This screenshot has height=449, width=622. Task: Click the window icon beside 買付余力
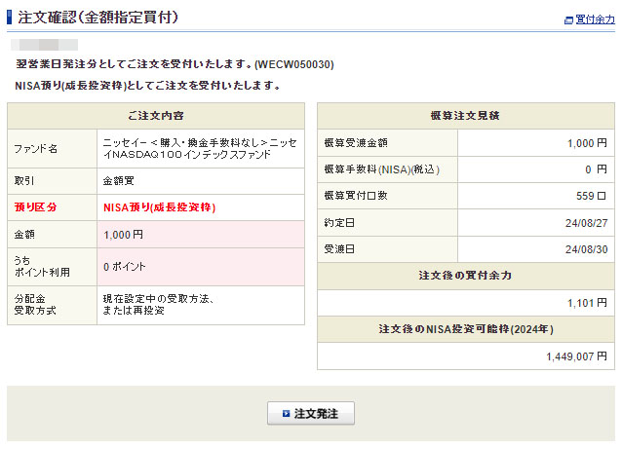[x=568, y=19]
